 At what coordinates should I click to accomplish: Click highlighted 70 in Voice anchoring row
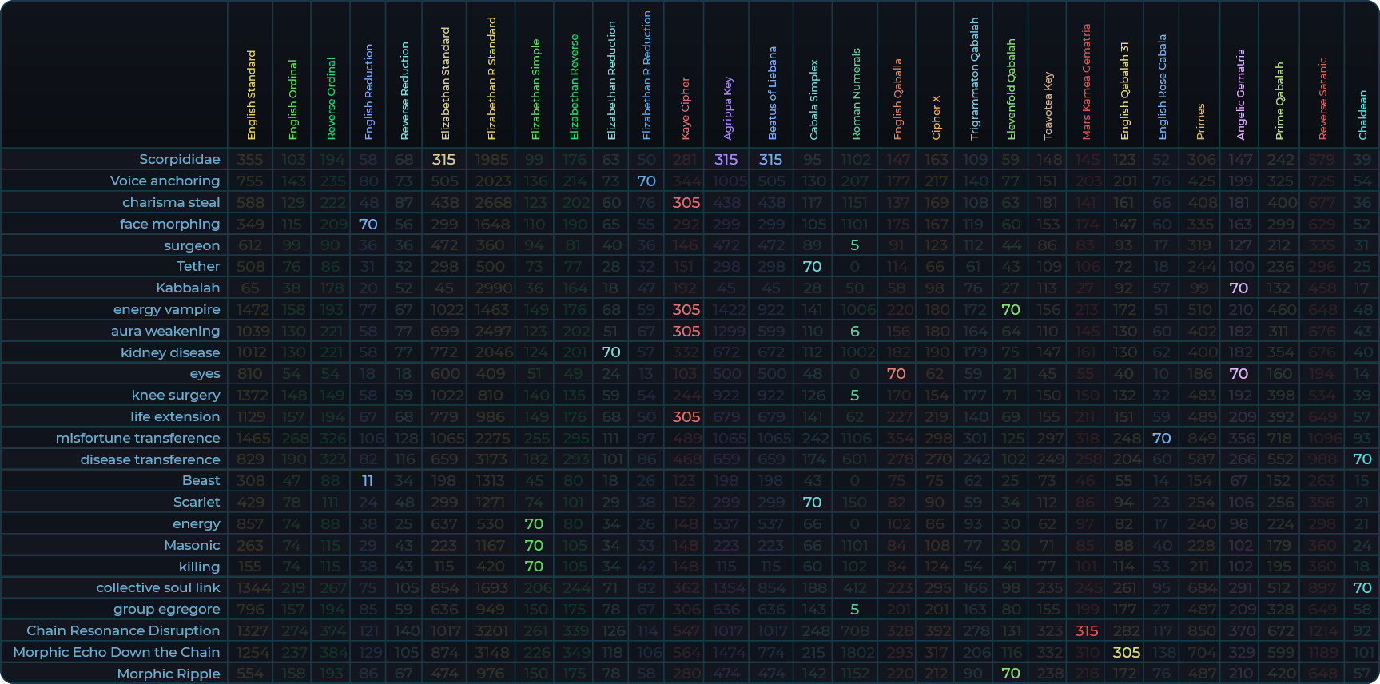click(646, 181)
